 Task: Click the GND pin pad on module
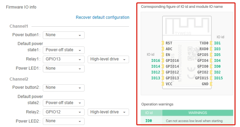(x=211, y=84)
